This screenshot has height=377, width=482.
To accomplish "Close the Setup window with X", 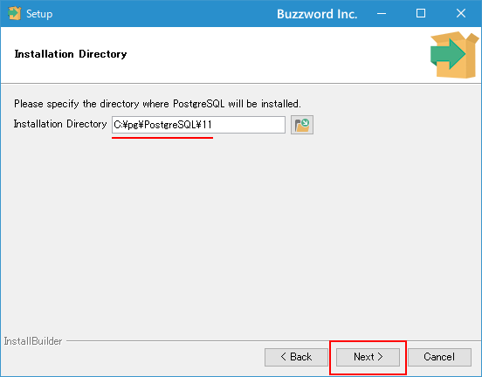I will [461, 13].
